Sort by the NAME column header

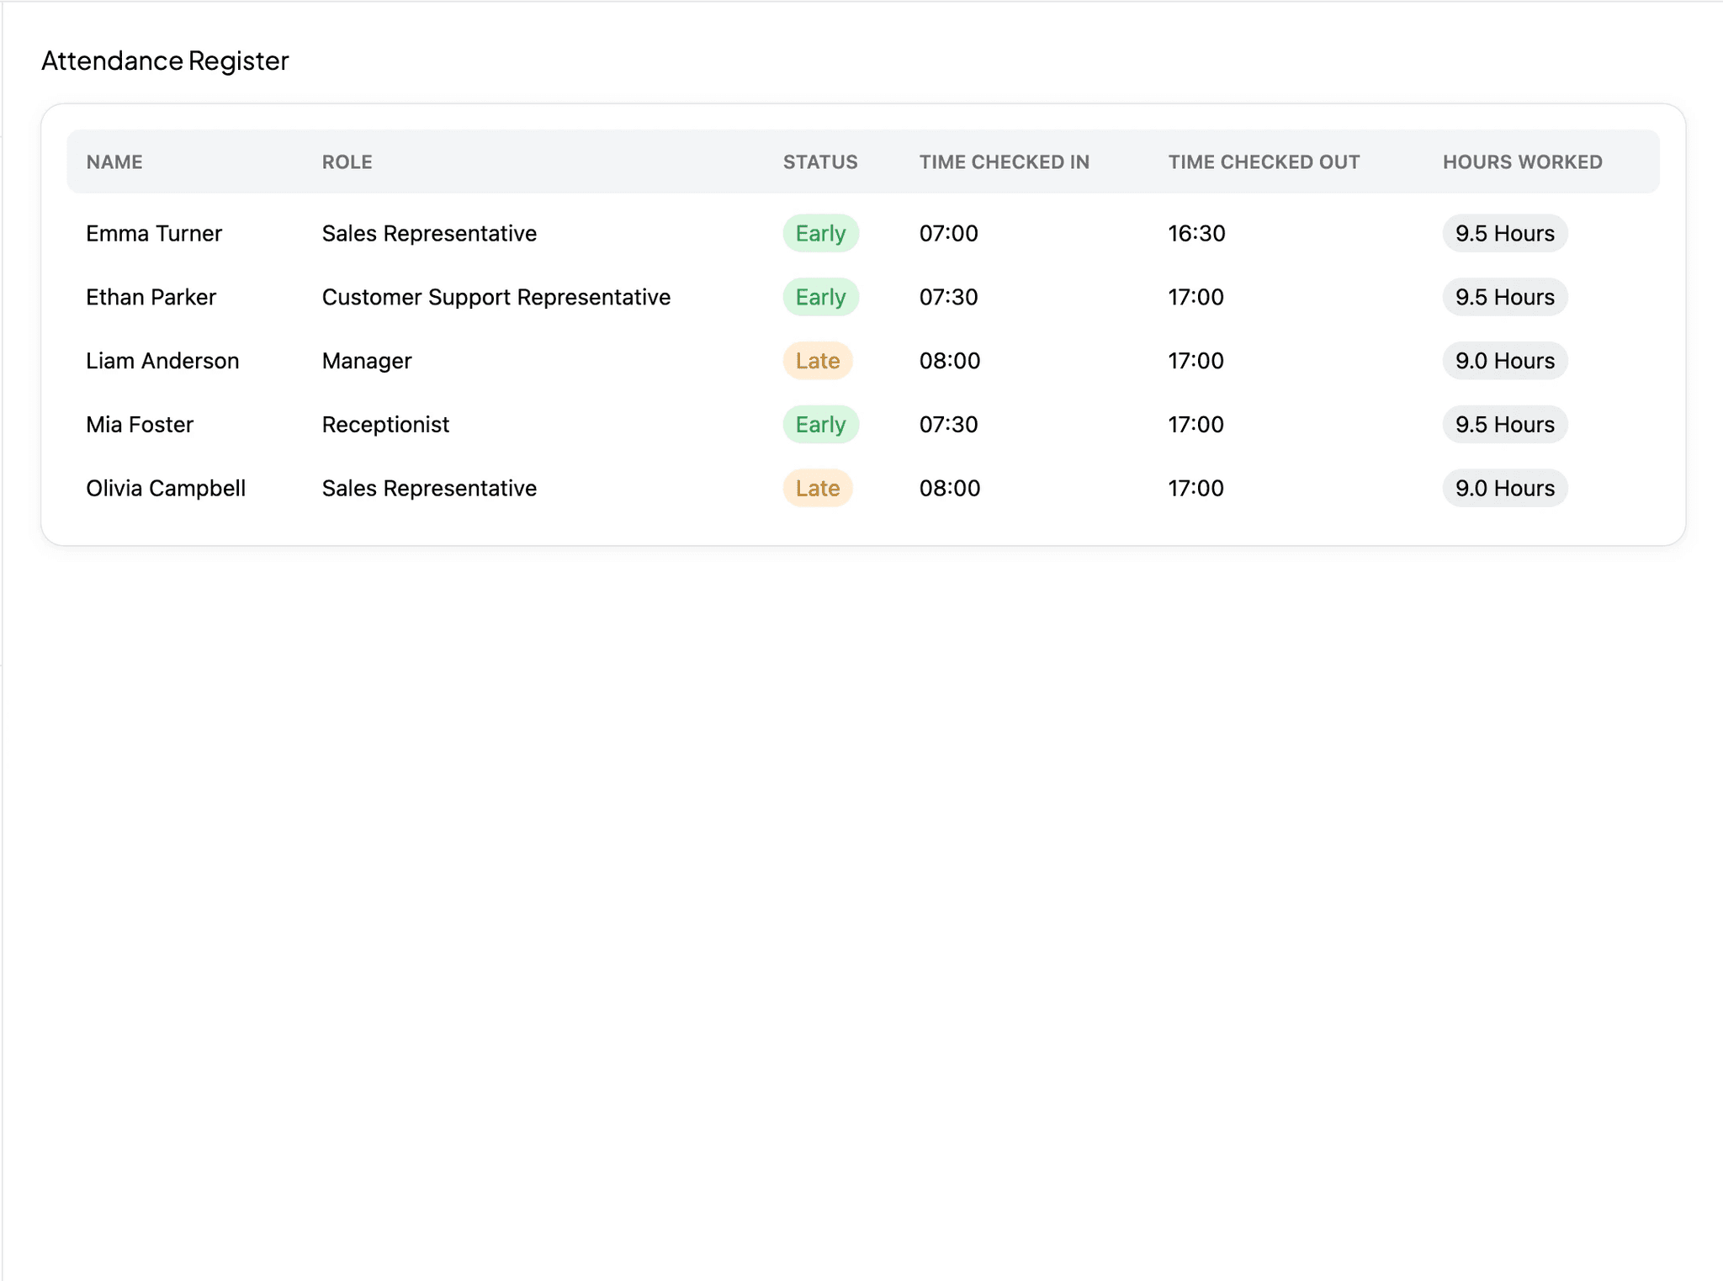pos(114,161)
